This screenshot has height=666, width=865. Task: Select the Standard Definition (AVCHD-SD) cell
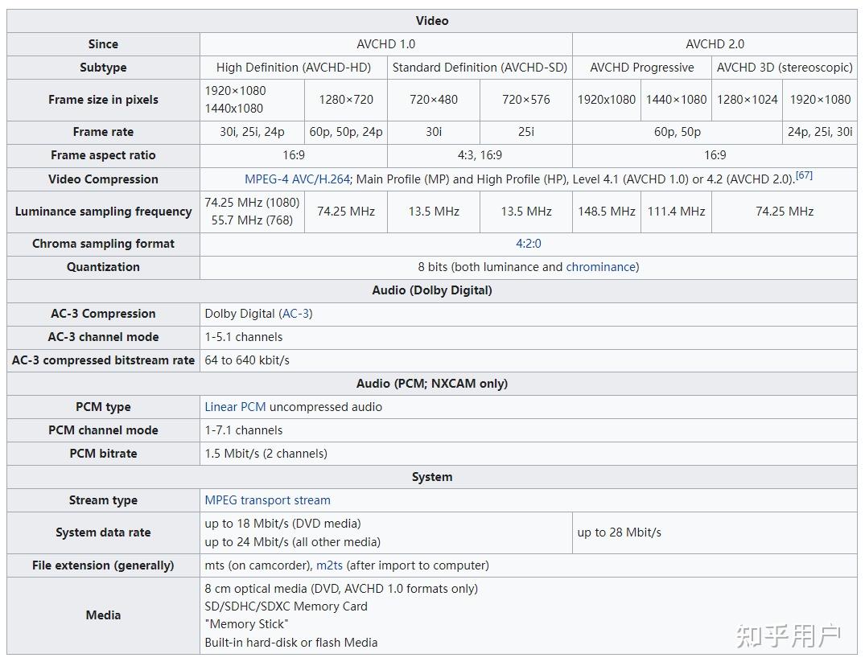pyautogui.click(x=480, y=68)
